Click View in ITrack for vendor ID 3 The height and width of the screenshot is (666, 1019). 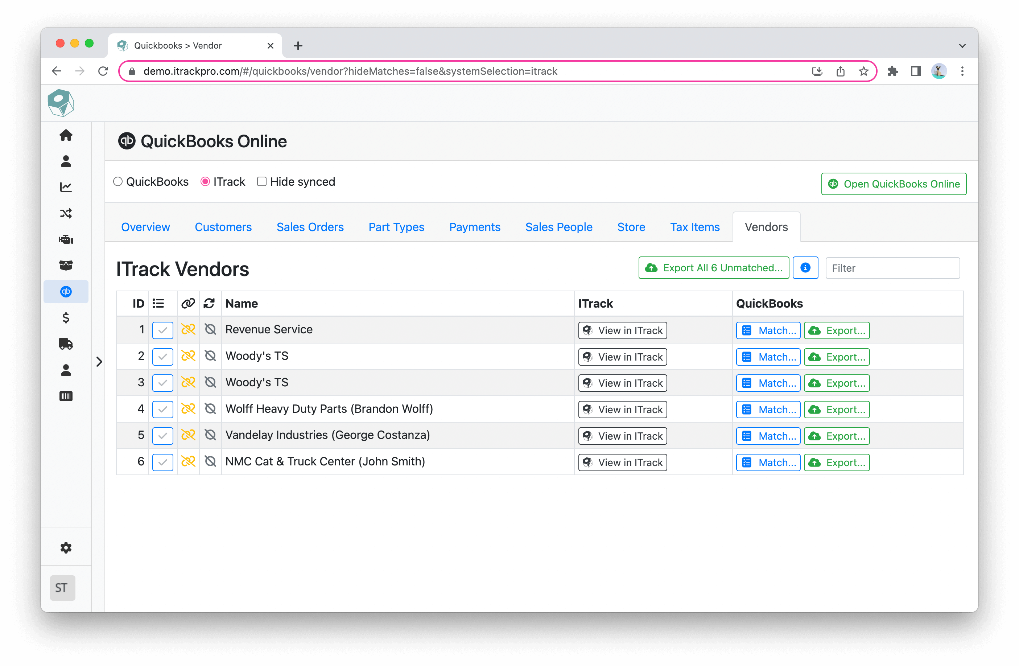623,383
